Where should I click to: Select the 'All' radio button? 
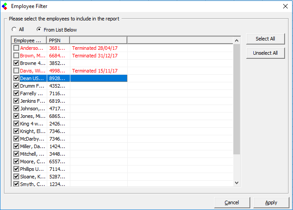[14, 29]
